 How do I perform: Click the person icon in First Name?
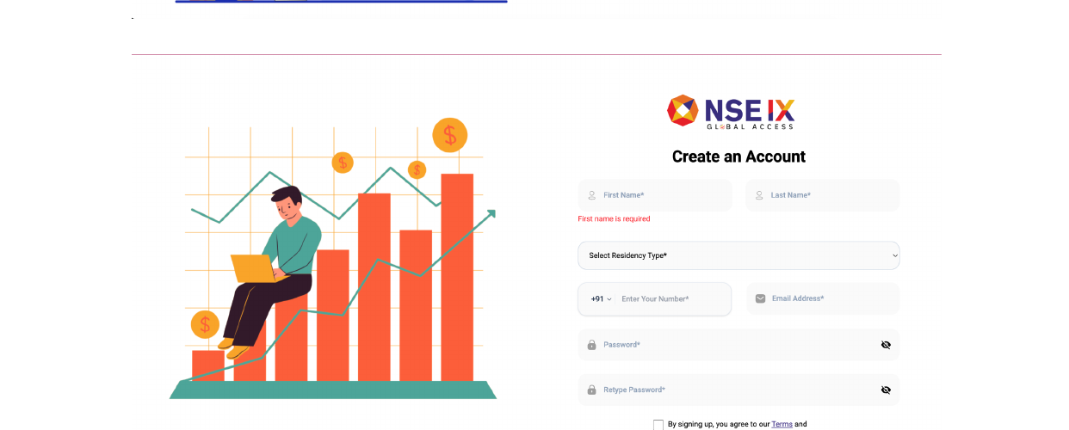point(591,195)
